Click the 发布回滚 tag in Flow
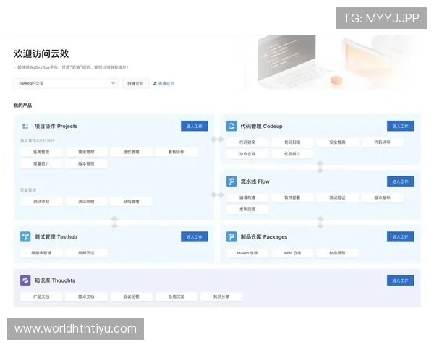The width and height of the screenshot is (434, 347). 247,209
